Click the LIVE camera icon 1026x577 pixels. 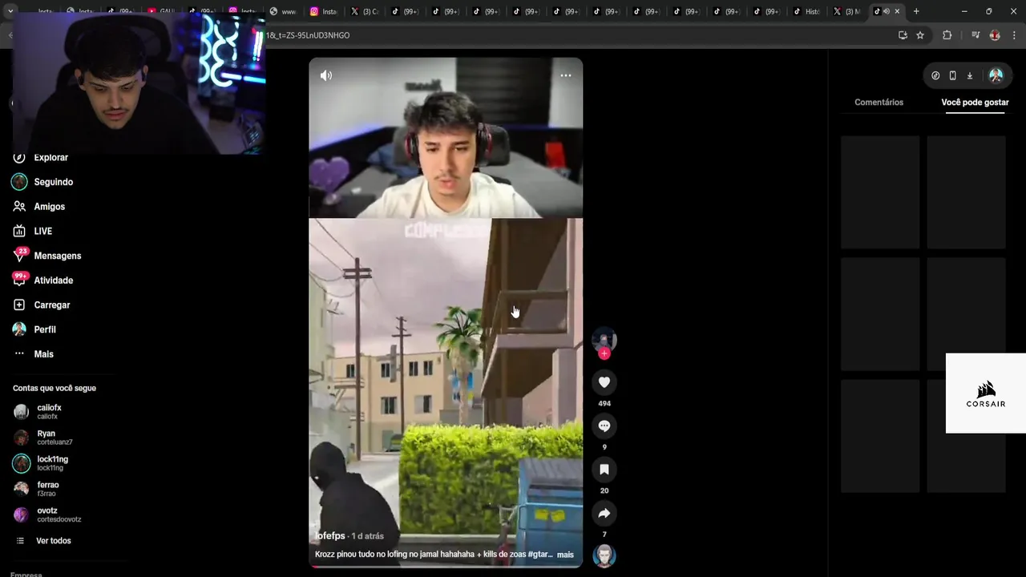tap(19, 232)
